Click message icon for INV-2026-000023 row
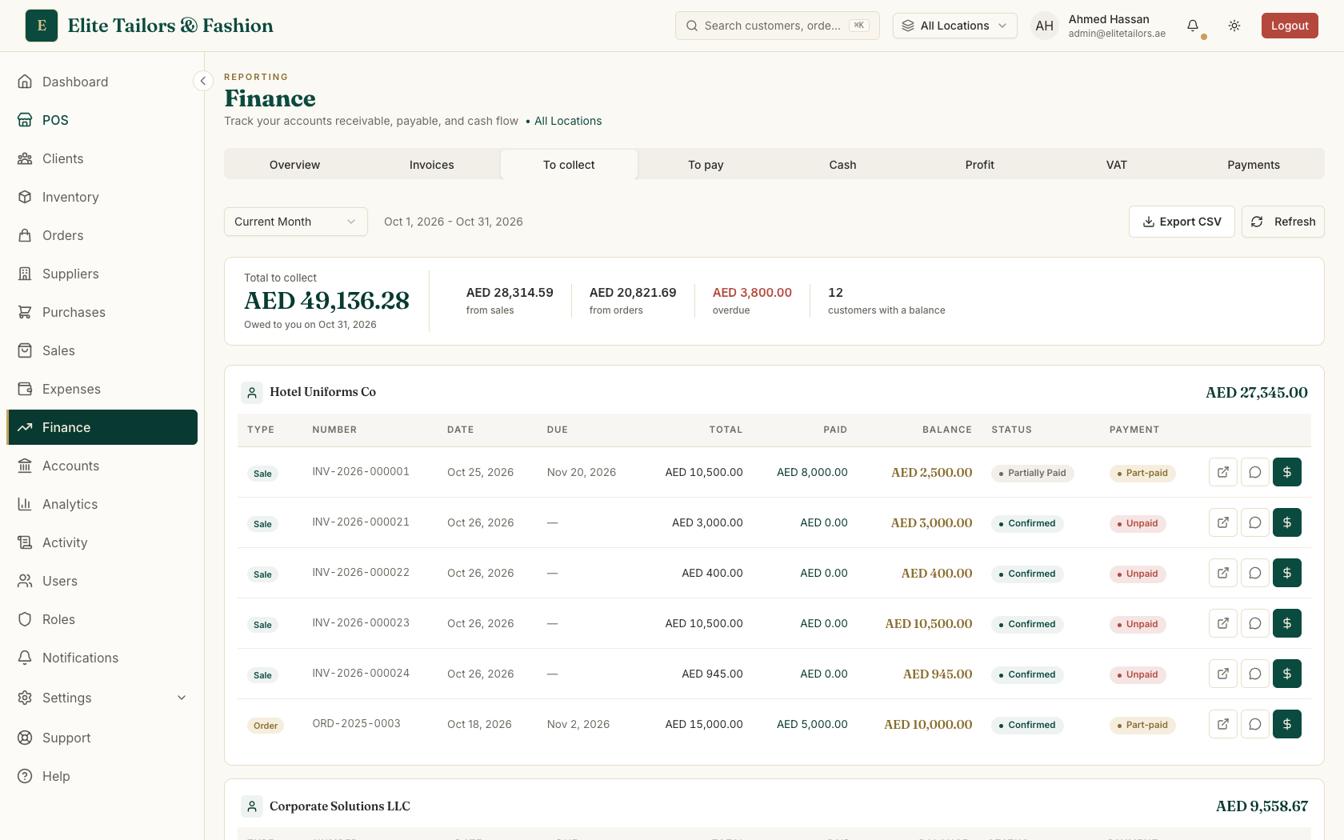 [1255, 623]
